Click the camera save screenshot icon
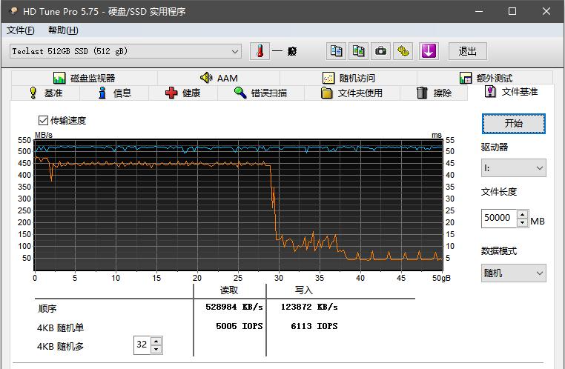Image resolution: width=565 pixels, height=369 pixels. pyautogui.click(x=381, y=51)
